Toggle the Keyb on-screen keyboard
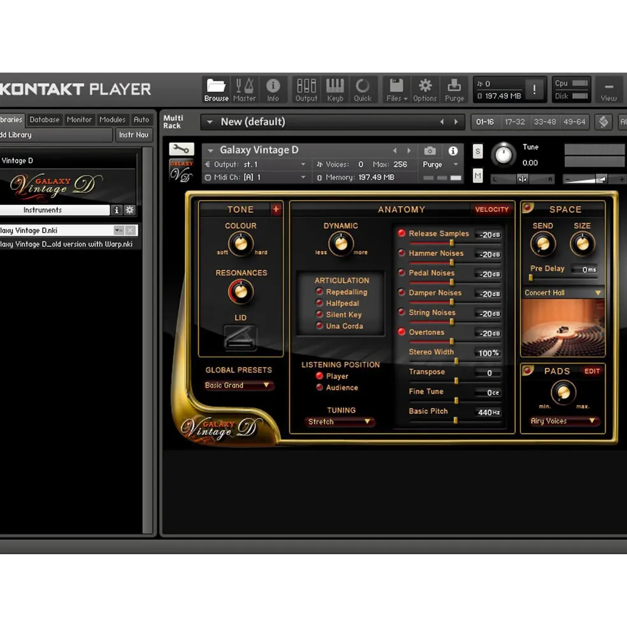This screenshot has width=627, height=627. tap(335, 90)
